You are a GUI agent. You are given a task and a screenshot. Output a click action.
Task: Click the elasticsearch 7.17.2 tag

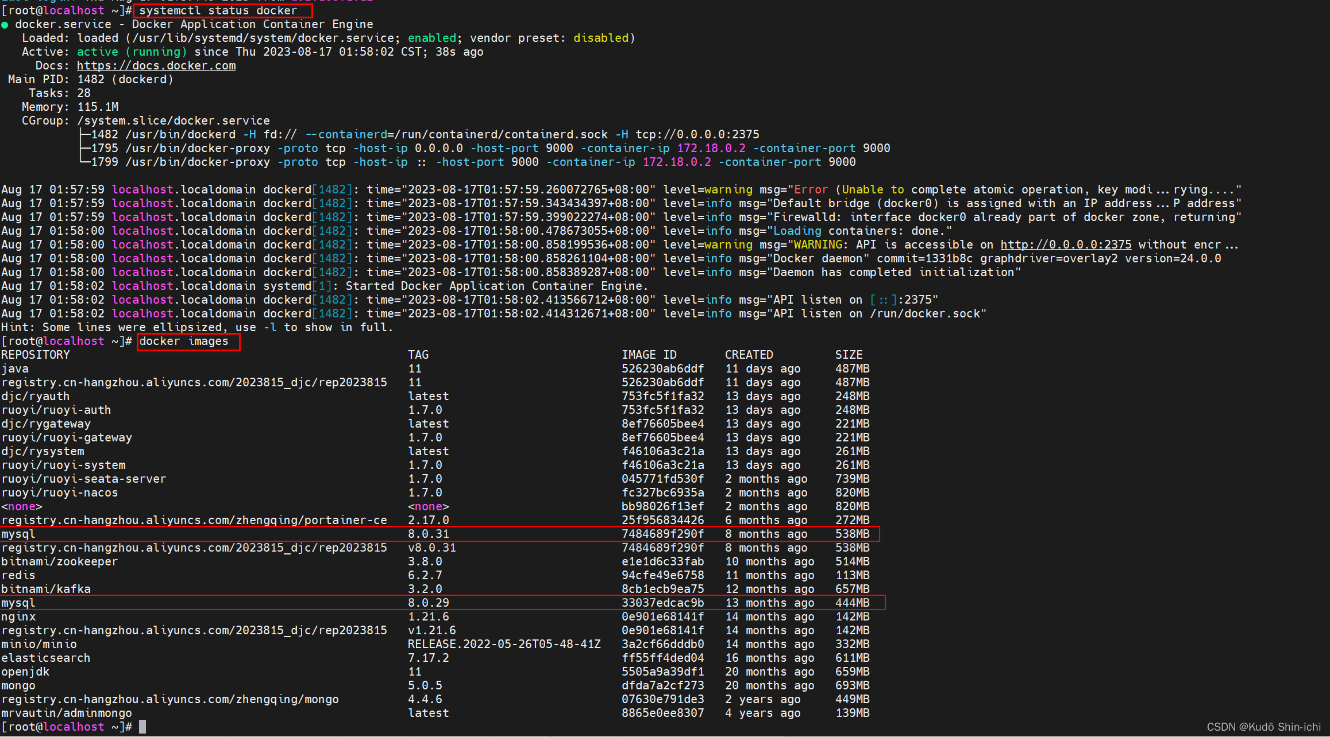coord(429,658)
